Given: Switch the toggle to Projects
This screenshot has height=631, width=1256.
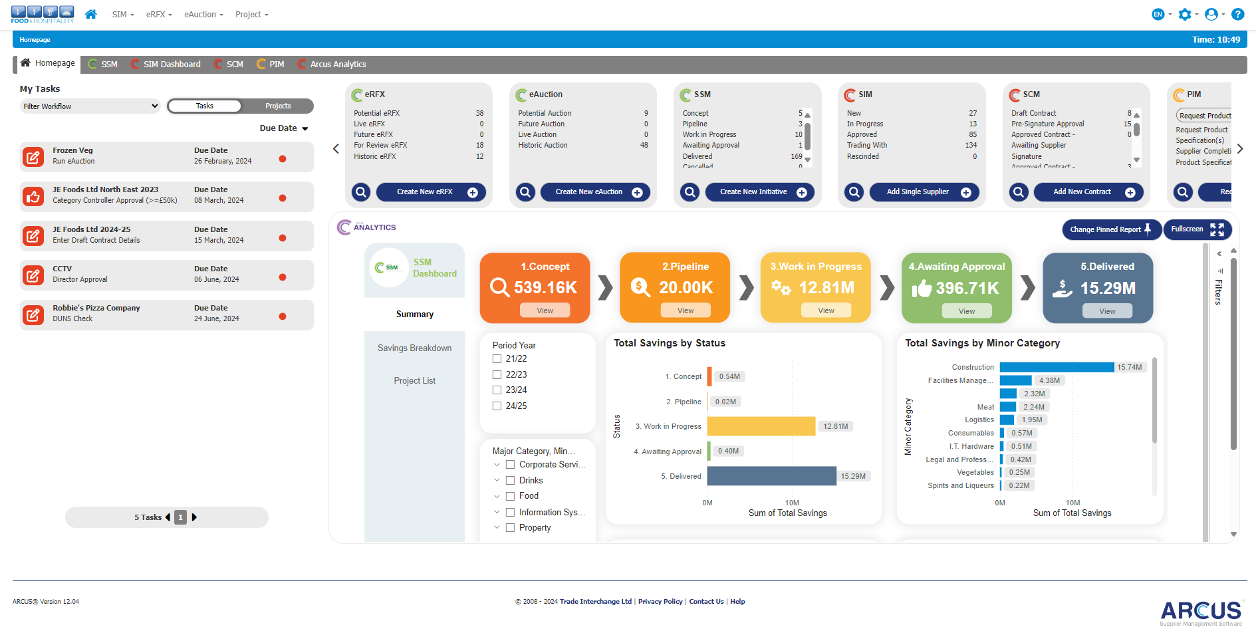Looking at the screenshot, I should pyautogui.click(x=278, y=106).
